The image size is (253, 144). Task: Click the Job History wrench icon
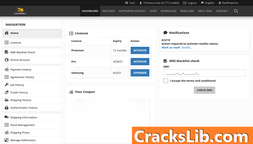click(x=7, y=85)
